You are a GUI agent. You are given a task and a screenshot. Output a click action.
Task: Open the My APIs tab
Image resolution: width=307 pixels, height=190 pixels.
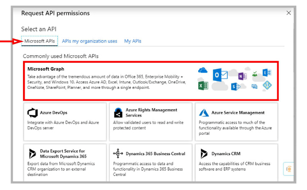tap(133, 41)
